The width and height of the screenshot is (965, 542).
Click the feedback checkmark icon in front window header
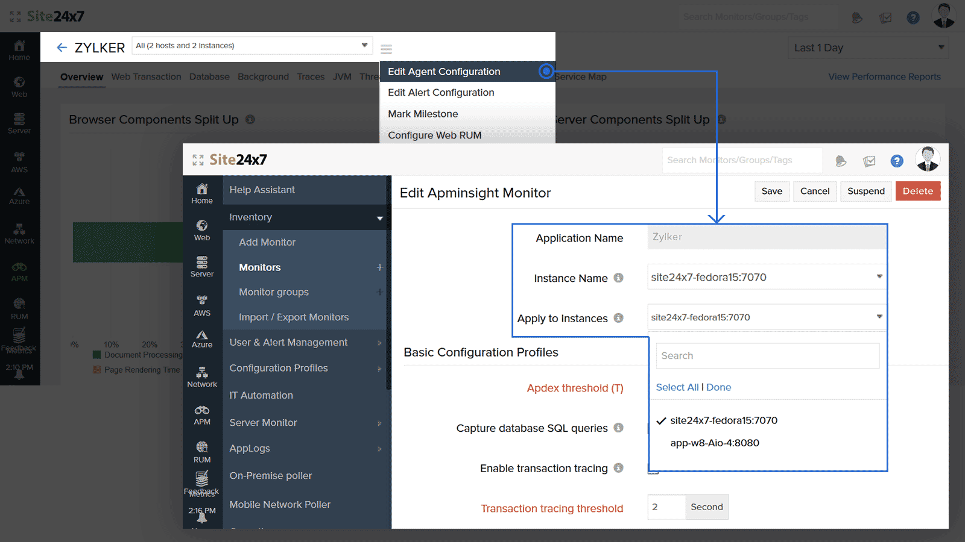point(869,161)
